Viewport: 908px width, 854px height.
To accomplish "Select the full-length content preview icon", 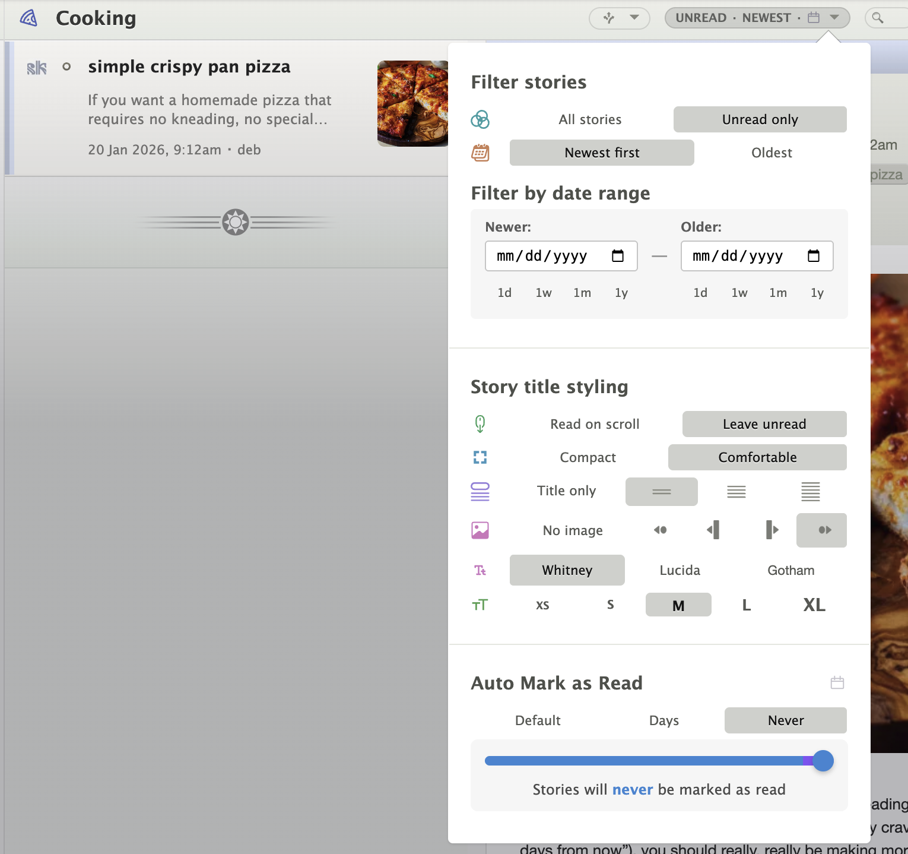I will (x=810, y=492).
